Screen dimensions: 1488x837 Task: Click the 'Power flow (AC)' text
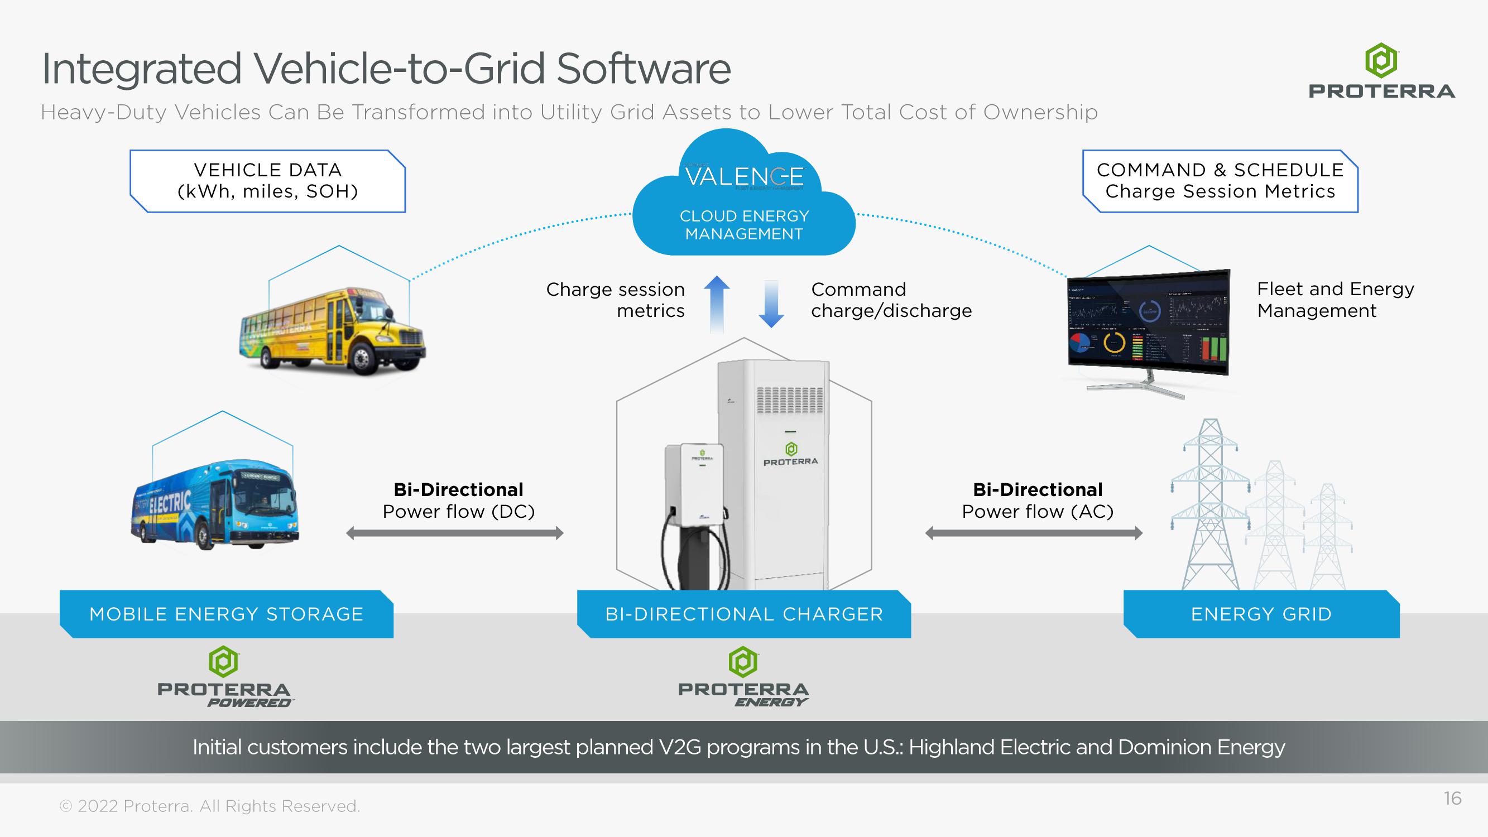click(1038, 512)
